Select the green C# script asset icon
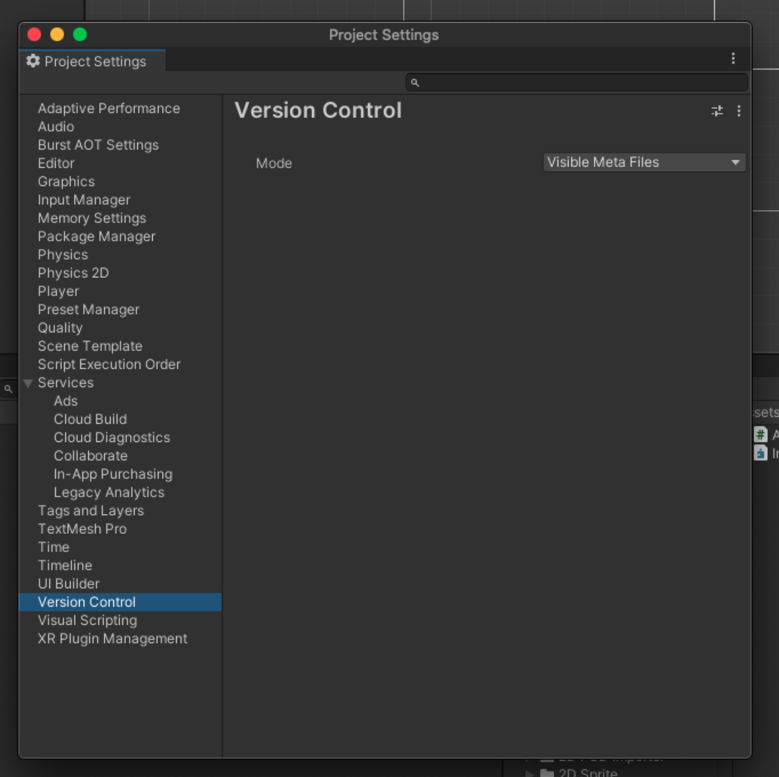This screenshot has width=779, height=777. [x=760, y=435]
